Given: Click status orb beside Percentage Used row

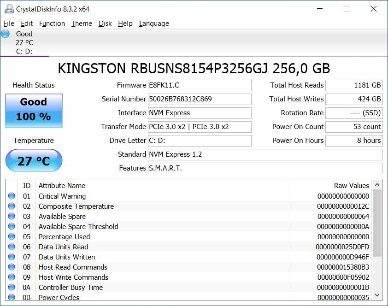Looking at the screenshot, I should [12, 237].
